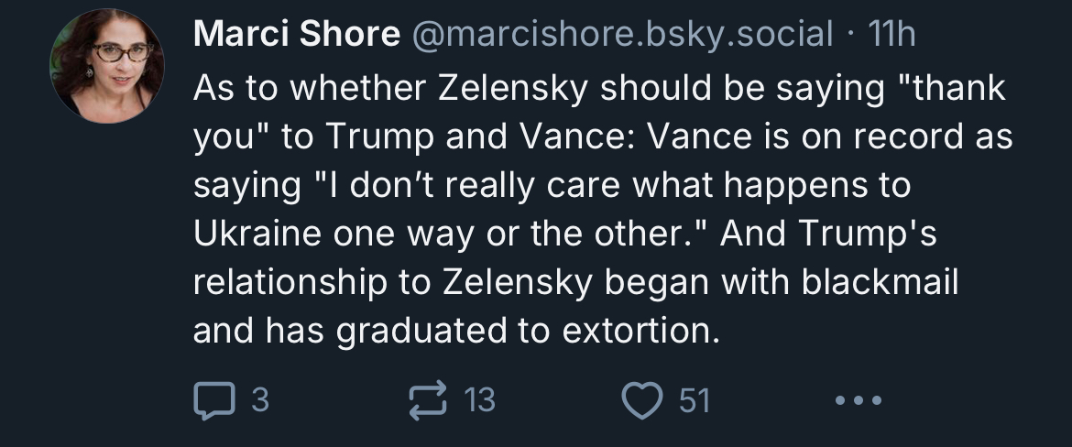Open the @marcishore.bsky.social handle link
Viewport: 1072px width, 447px height.
pos(622,34)
